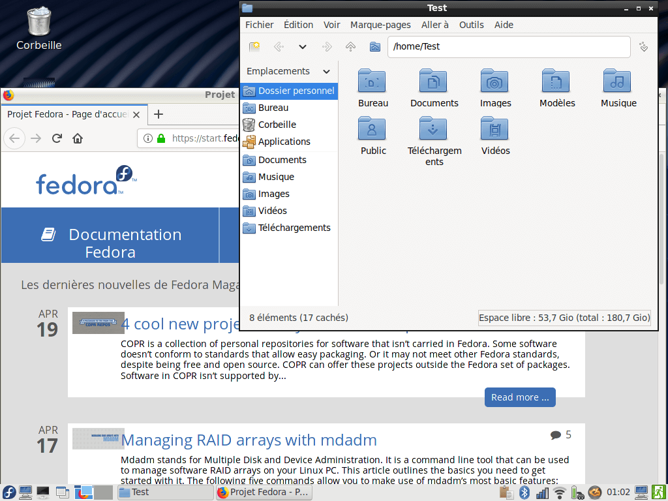Open Fedora application menu in taskbar
The width and height of the screenshot is (668, 501).
click(x=8, y=493)
